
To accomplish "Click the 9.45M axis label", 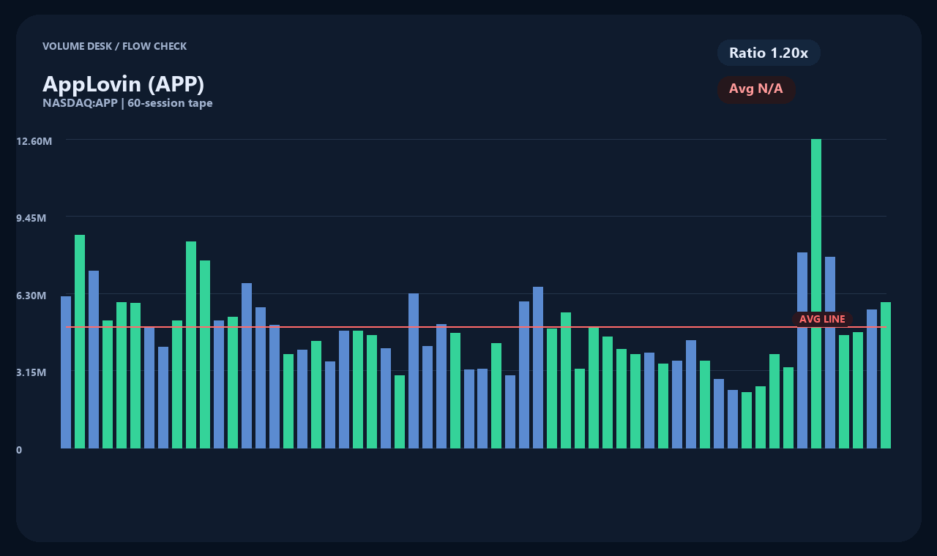I will click(x=31, y=218).
